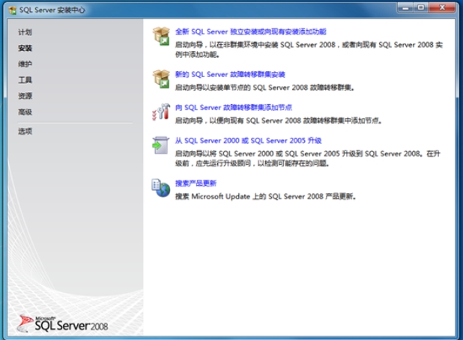
Task: Open the 选项 section
Action: point(25,131)
